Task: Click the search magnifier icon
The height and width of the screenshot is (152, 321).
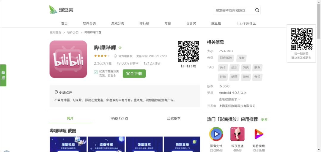Action: pyautogui.click(x=257, y=10)
